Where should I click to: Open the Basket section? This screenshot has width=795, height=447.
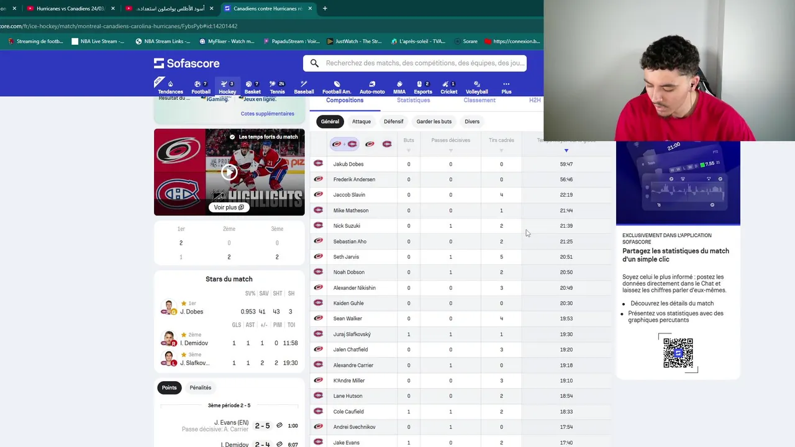coord(253,88)
